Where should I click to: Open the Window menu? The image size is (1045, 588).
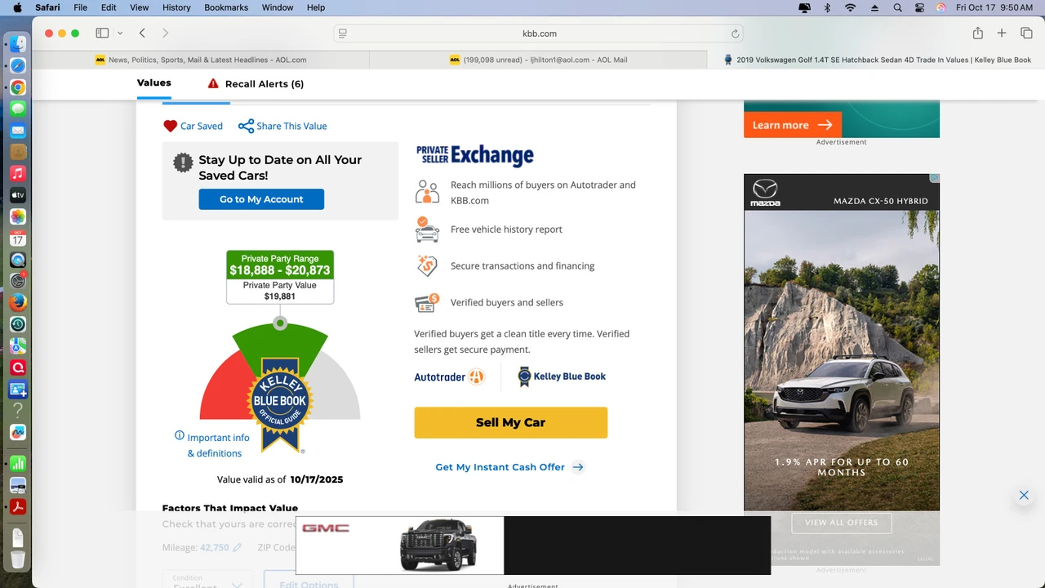pyautogui.click(x=278, y=7)
